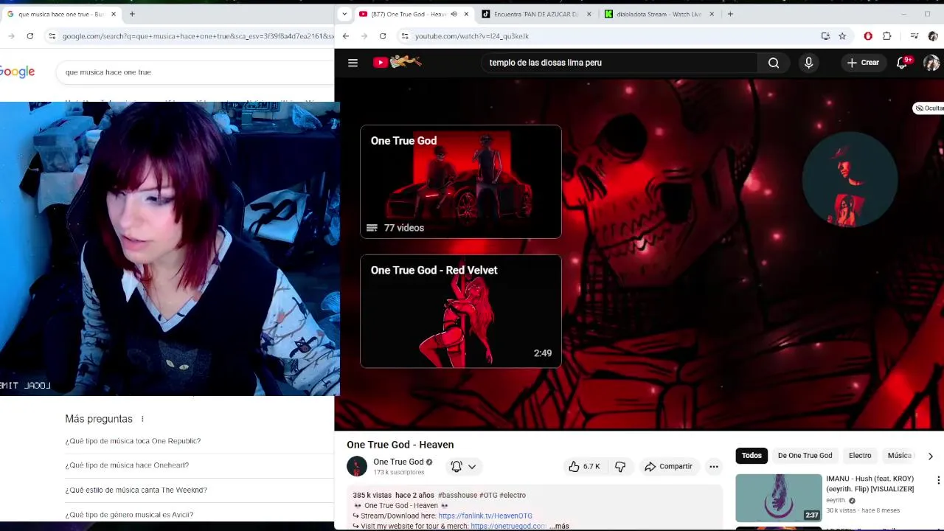The height and width of the screenshot is (531, 944).
Task: Open the YouTube account avatar menu
Action: 931,63
